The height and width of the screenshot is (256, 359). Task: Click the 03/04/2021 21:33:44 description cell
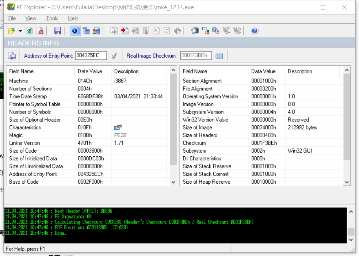point(138,96)
